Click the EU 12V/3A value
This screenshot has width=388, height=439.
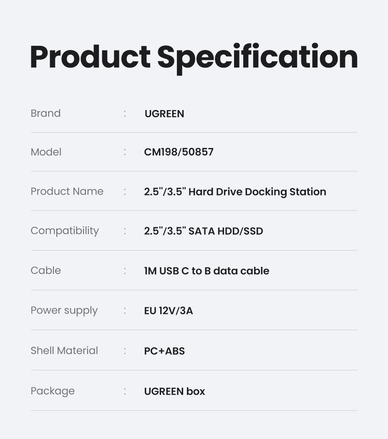[x=169, y=311]
